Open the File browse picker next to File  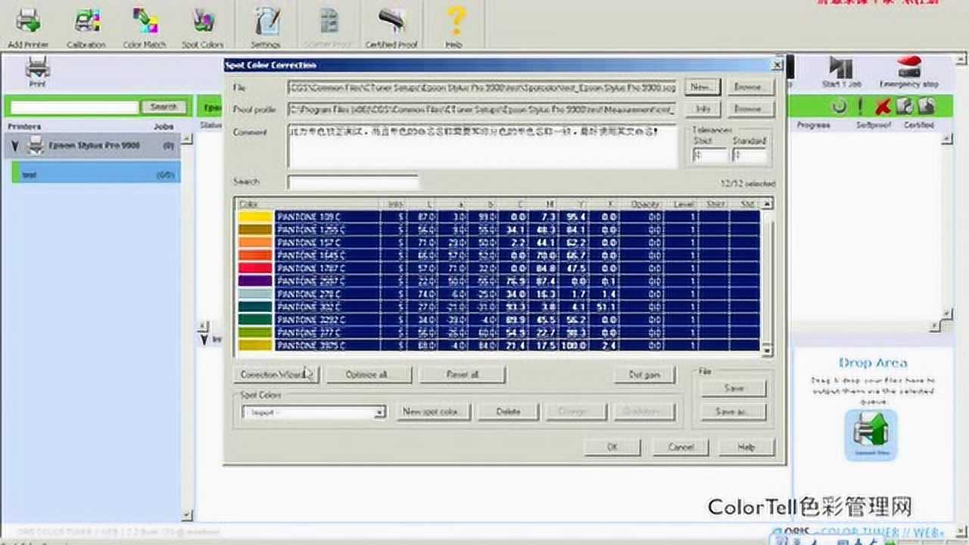[749, 86]
